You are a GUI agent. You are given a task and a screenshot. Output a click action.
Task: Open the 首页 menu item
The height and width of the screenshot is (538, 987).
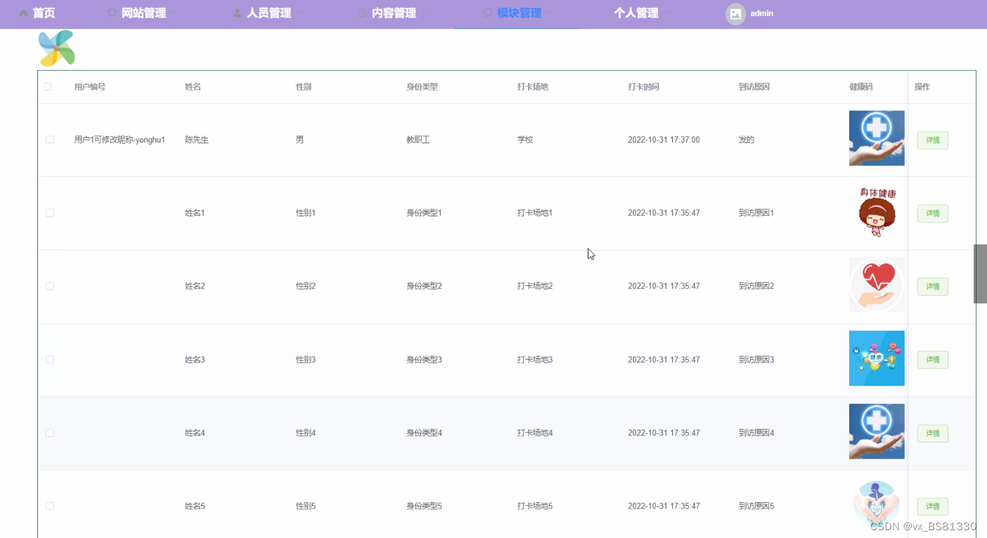tap(44, 13)
